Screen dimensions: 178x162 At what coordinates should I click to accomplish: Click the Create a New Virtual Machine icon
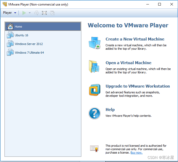coord(95,43)
